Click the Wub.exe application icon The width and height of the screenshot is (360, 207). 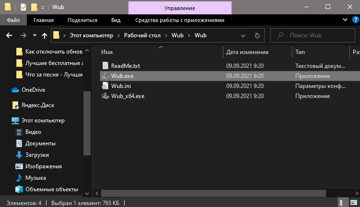tap(105, 76)
